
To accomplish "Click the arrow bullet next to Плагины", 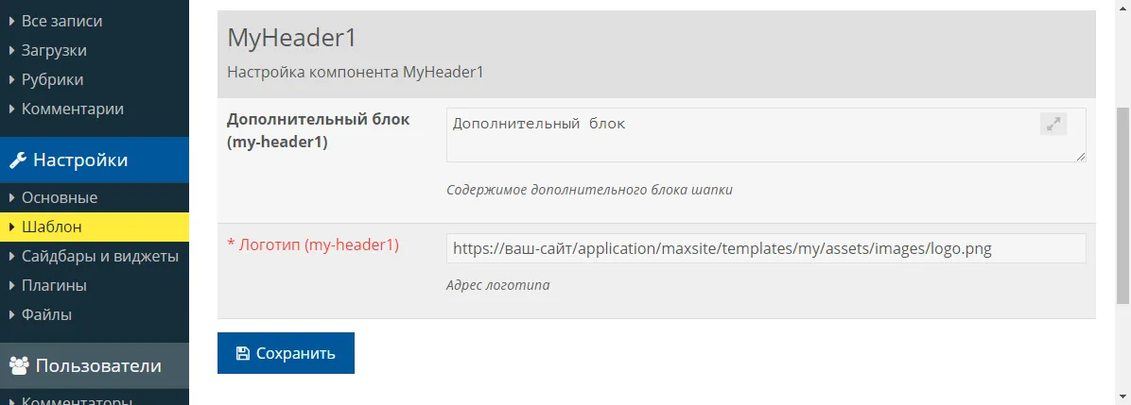I will point(11,285).
